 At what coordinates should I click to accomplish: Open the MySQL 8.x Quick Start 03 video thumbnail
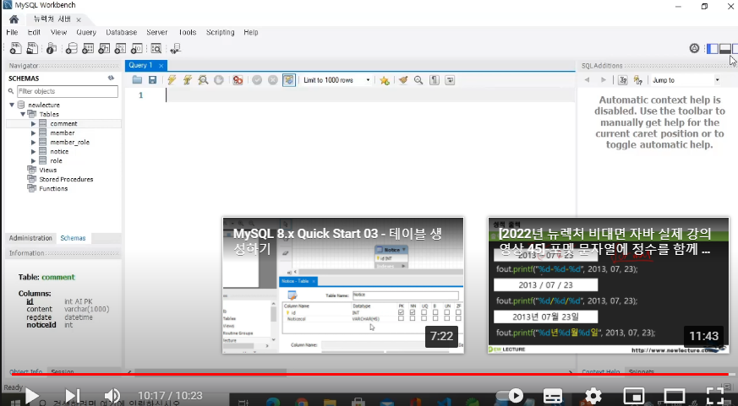coord(343,285)
